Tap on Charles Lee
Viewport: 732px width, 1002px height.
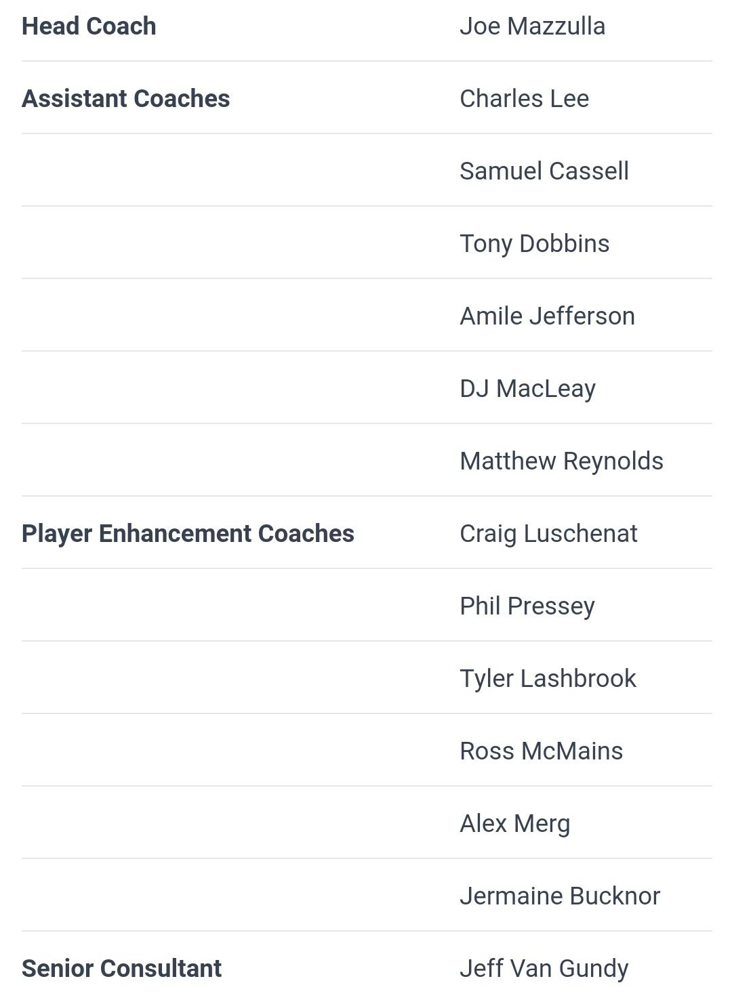[524, 99]
